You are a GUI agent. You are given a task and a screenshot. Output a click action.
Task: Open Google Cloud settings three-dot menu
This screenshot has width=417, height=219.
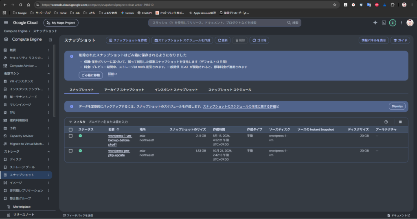[x=401, y=23]
